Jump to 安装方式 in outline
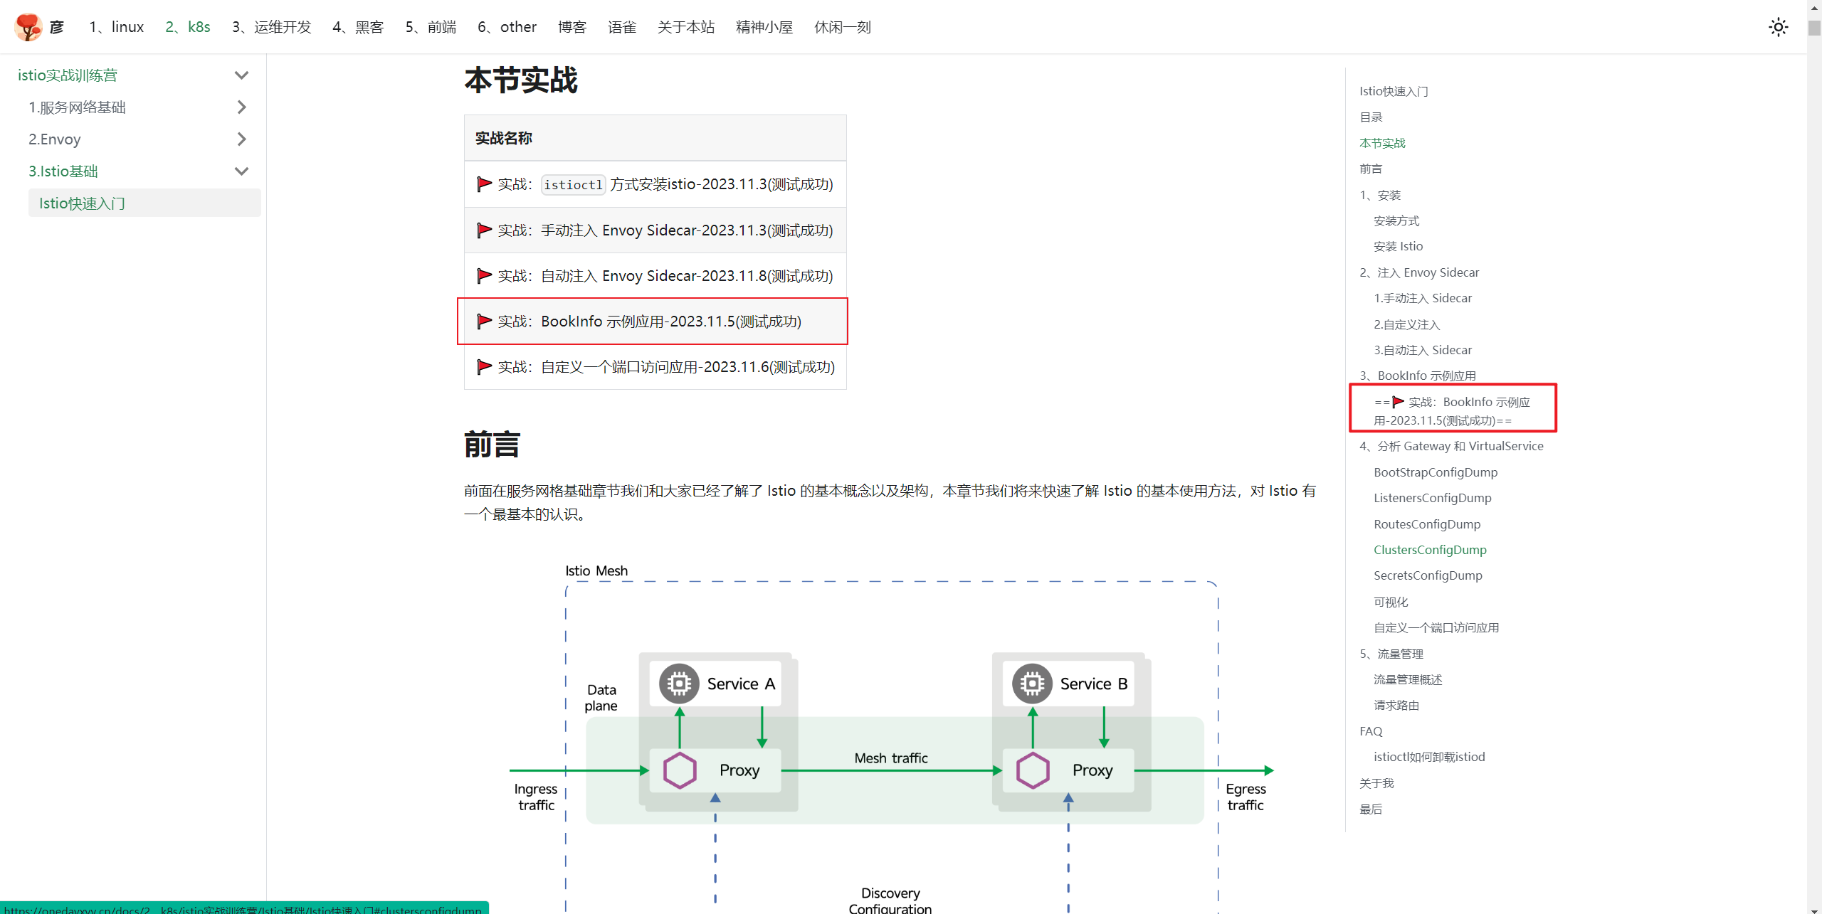 pos(1396,220)
